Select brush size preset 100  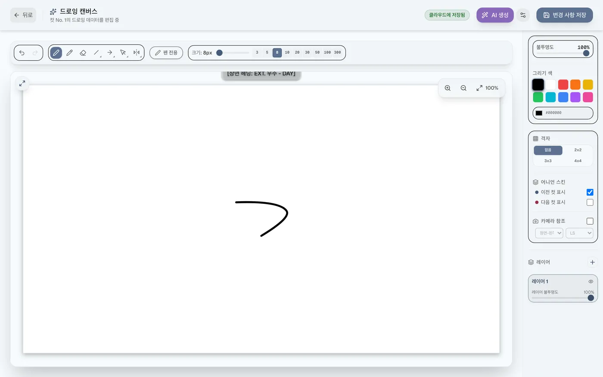pos(327,53)
